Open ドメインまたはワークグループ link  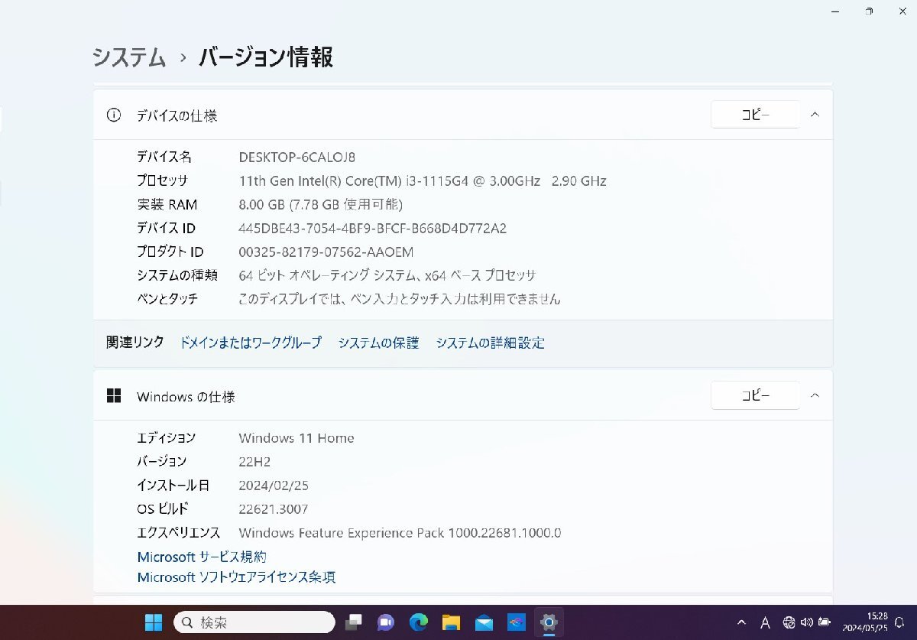pos(251,343)
